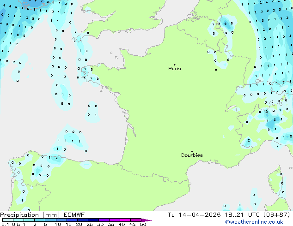Screen dimensions: 293x226
Task: Select the 2 to 5 mm legend swatch
Action: click(x=40, y=220)
